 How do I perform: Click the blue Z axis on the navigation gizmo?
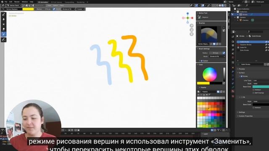pyautogui.click(x=188, y=13)
